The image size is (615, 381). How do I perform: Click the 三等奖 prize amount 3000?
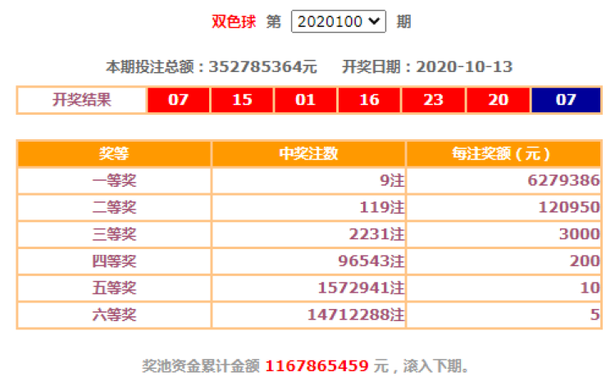pyautogui.click(x=579, y=234)
